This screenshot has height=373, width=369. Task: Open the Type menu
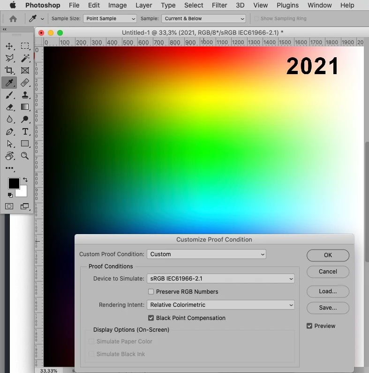168,5
